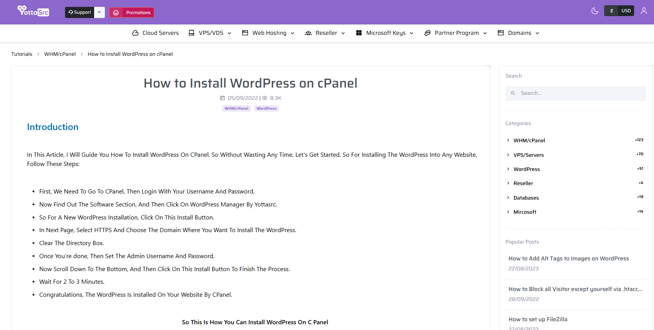The width and height of the screenshot is (654, 330).
Task: Open 'How to Block all Visitor' post
Action: [x=576, y=289]
